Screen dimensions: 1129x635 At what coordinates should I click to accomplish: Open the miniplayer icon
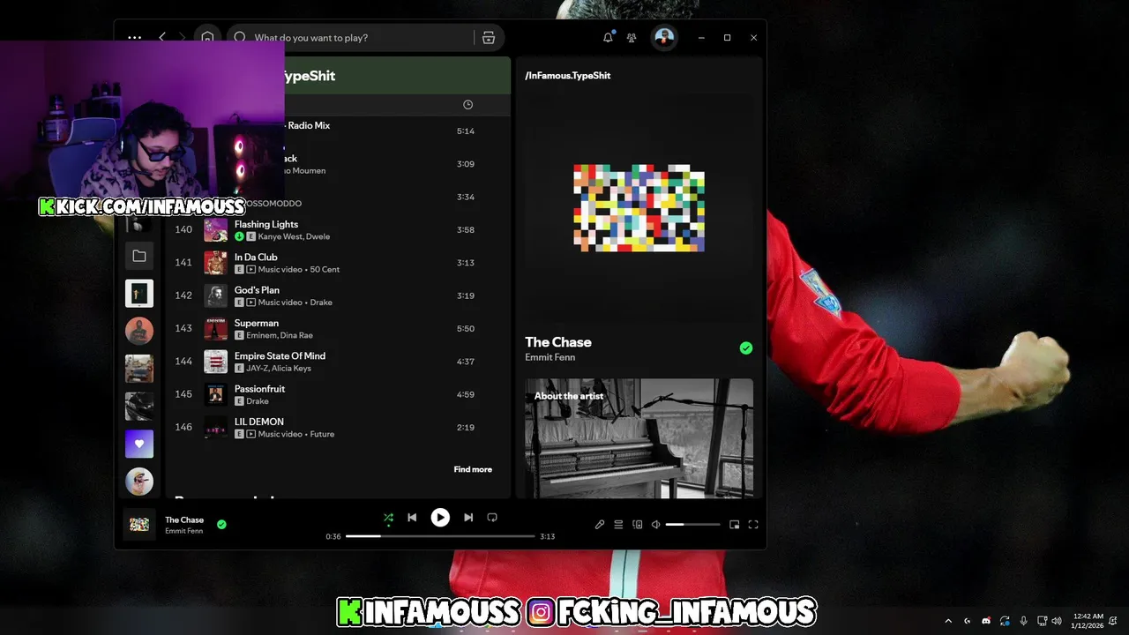735,525
